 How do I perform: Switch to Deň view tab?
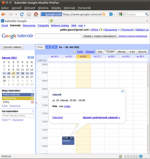[100, 52]
